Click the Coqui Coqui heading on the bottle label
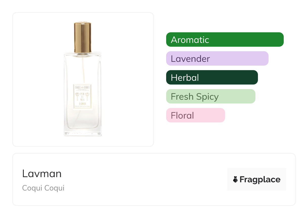 [82, 87]
